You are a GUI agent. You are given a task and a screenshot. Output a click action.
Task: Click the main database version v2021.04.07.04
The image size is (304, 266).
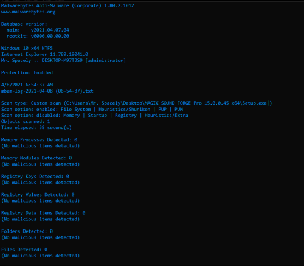(50, 30)
